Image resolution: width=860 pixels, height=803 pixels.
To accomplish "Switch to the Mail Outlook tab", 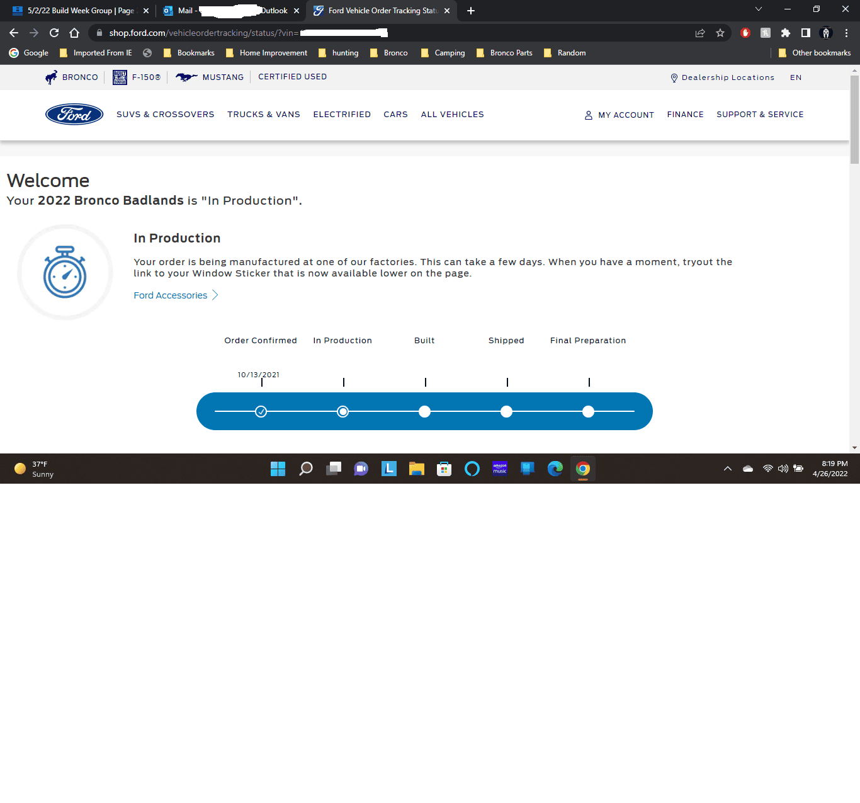I will (x=230, y=11).
